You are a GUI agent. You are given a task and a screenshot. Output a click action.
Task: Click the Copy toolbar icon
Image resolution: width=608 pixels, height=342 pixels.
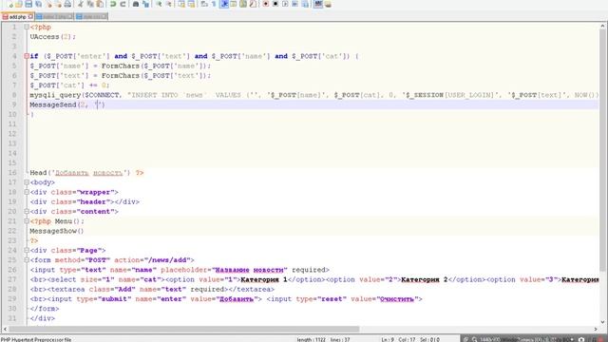click(x=90, y=4)
